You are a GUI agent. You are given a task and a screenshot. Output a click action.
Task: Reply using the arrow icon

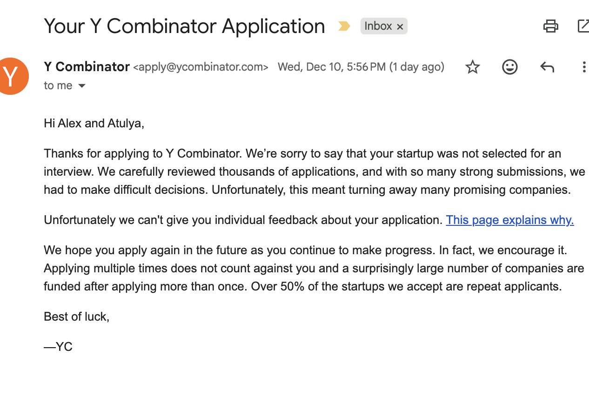point(547,67)
